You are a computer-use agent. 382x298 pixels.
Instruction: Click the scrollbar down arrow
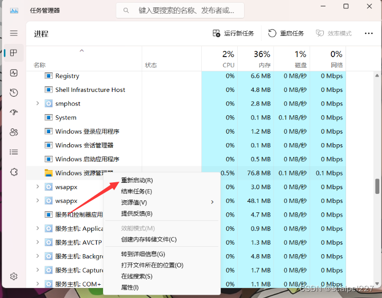(377, 284)
